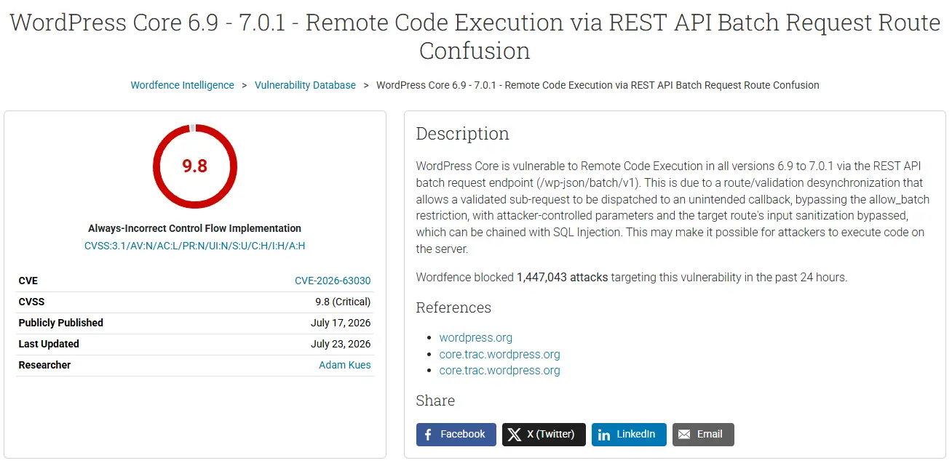View researcher Adam Kues profile
Screen dimensions: 952x463
coord(345,365)
